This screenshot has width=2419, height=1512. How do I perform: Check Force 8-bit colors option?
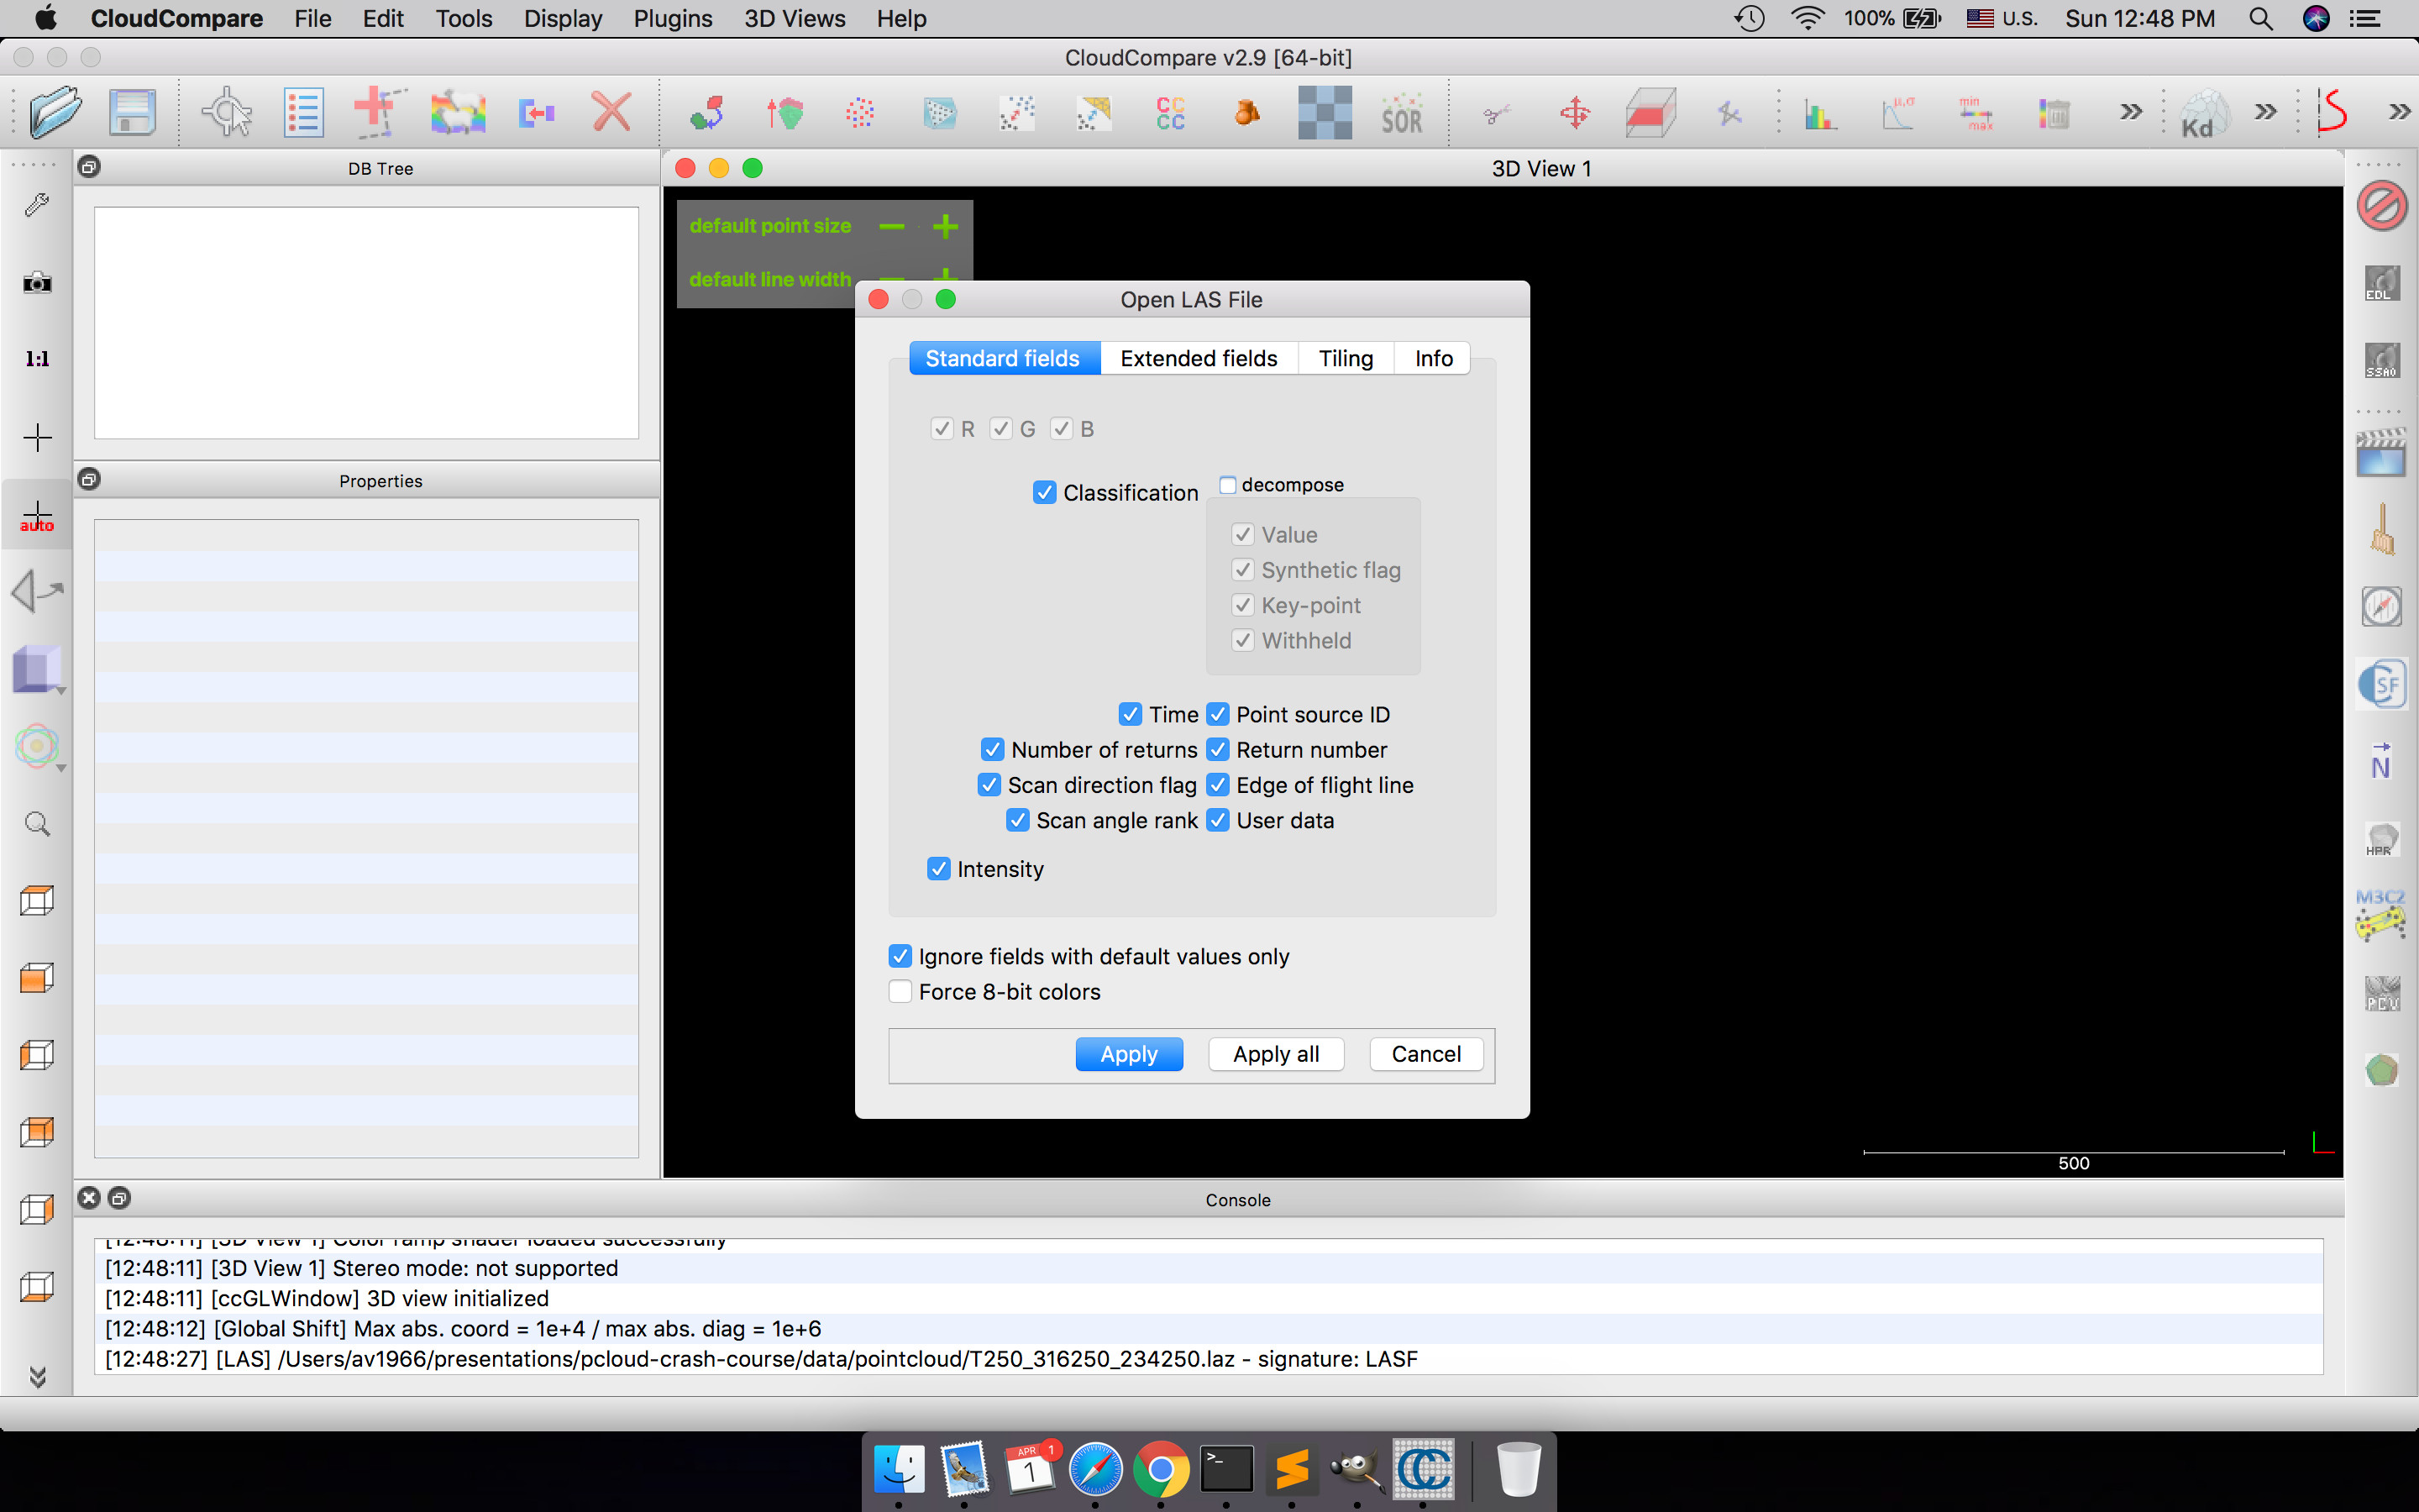click(x=900, y=992)
